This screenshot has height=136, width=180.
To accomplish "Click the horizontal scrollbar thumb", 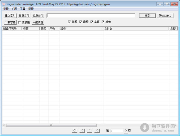I will coord(51,125).
